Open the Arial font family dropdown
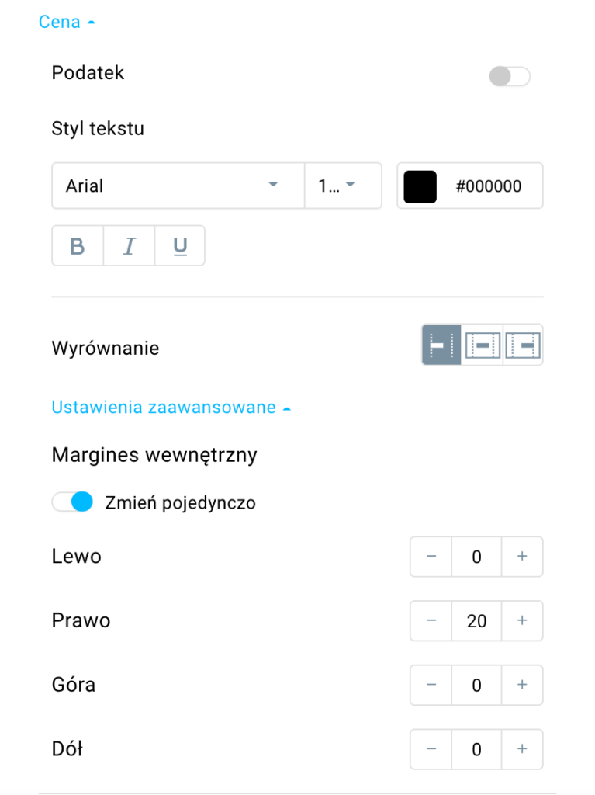This screenshot has width=595, height=795. [178, 186]
